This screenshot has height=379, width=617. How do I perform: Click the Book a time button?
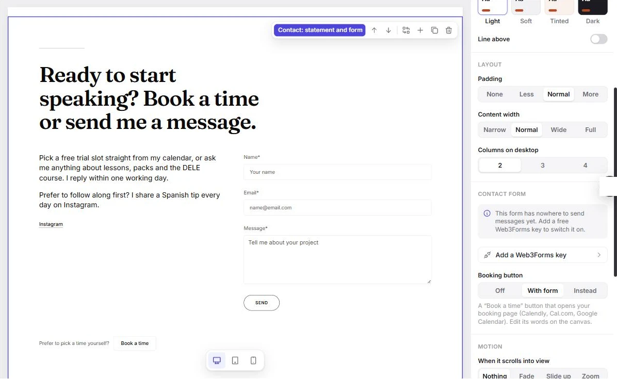point(135,343)
